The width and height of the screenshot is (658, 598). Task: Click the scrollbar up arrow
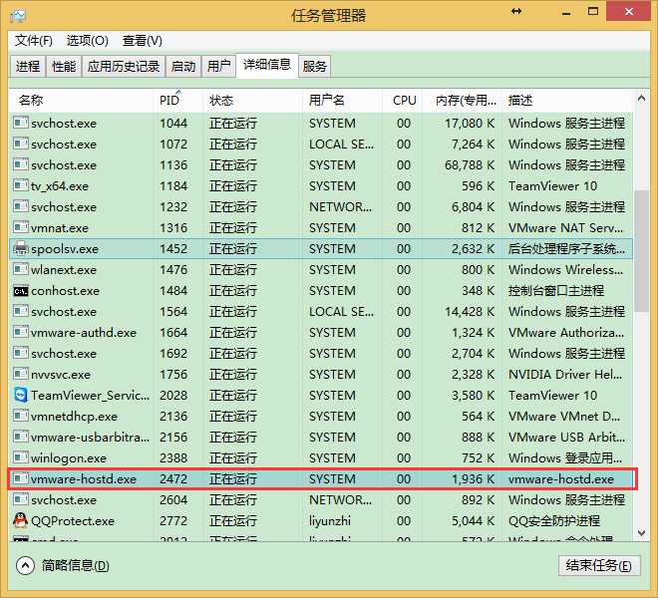point(641,99)
